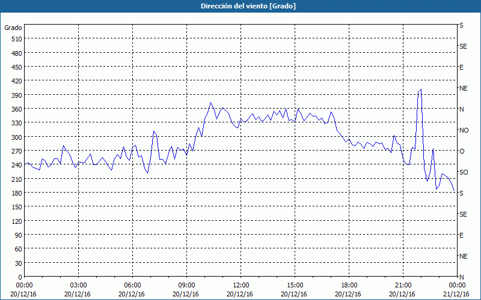
Task: Select the 480 value on the degree axis
Action: tap(17, 53)
